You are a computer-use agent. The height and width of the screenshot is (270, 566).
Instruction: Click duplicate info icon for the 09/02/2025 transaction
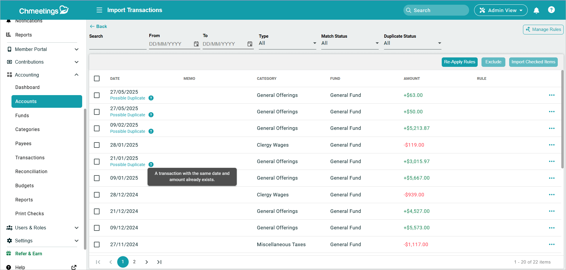click(x=151, y=131)
